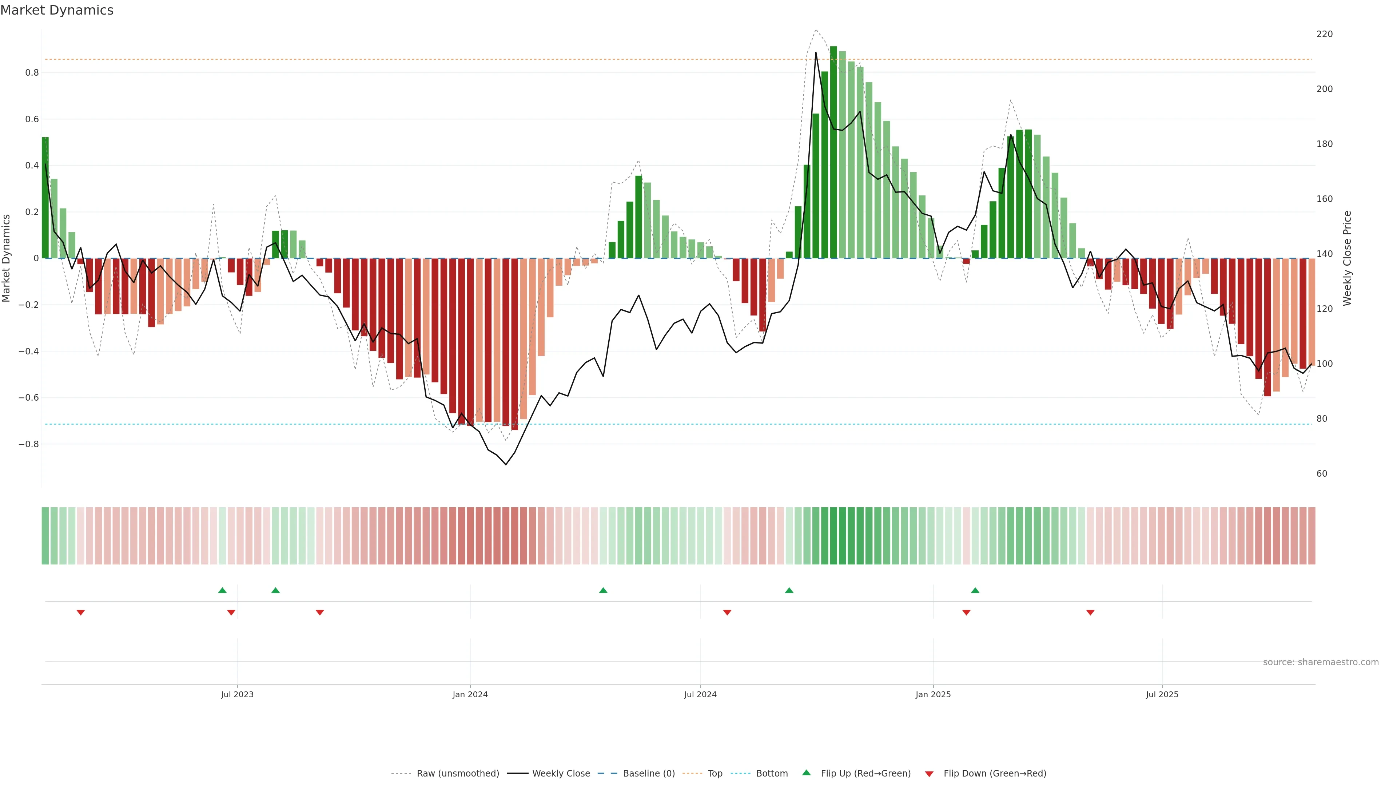1397x786 pixels.
Task: Toggle the Bottom line legend entry
Action: [772, 773]
